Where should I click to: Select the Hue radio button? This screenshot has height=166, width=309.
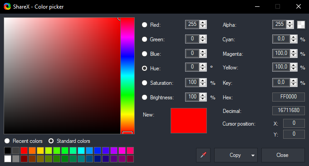click(x=144, y=68)
